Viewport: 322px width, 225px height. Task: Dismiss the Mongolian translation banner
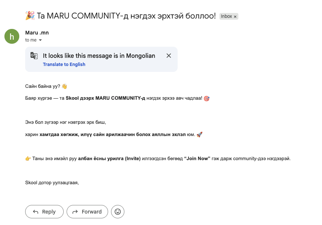tap(169, 56)
